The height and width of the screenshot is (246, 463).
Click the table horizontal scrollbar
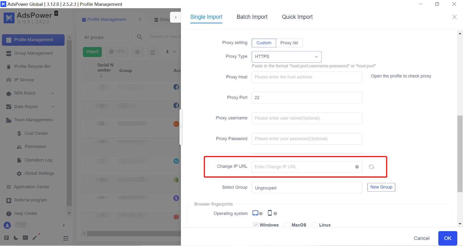tap(134, 234)
